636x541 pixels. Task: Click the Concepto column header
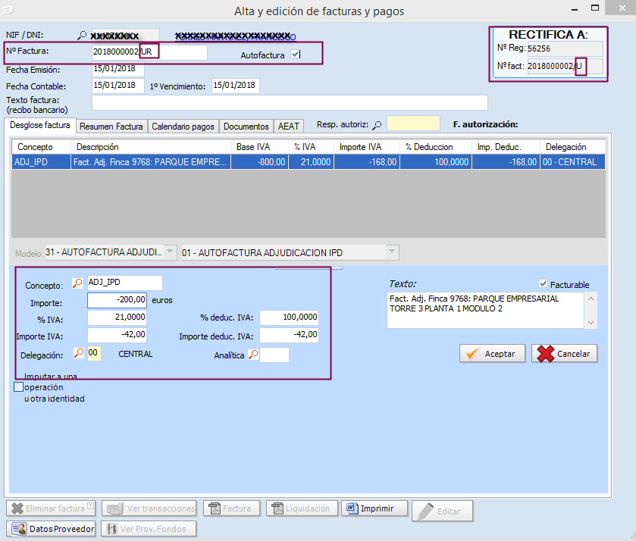[x=41, y=147]
